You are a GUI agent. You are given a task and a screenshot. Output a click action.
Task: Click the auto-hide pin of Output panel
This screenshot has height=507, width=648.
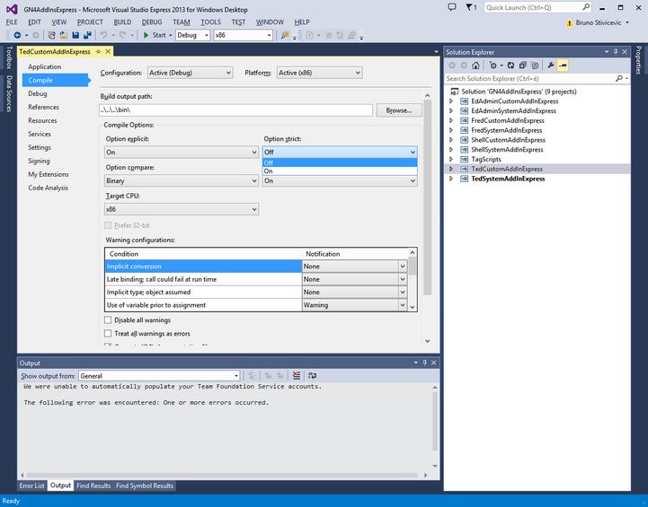pos(425,363)
